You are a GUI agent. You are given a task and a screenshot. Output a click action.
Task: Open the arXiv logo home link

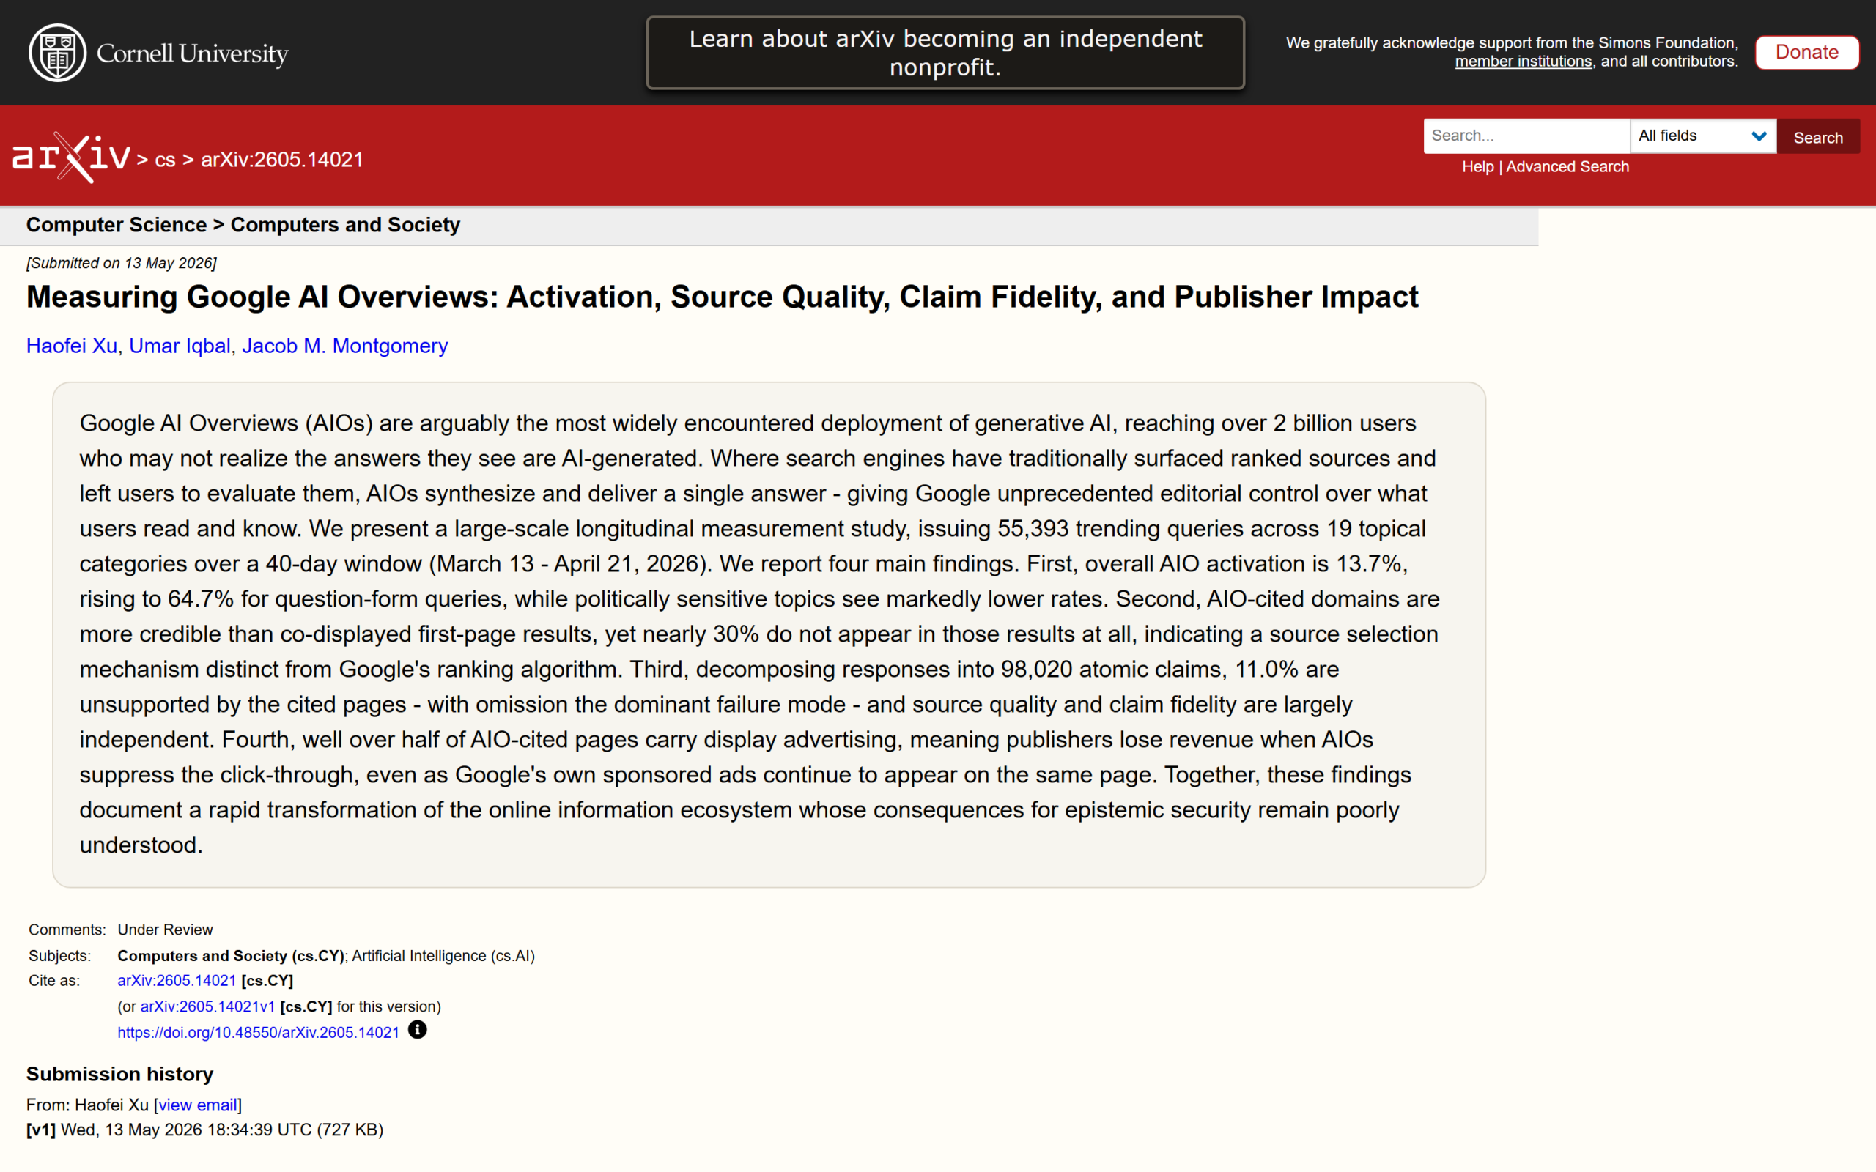[x=71, y=158]
